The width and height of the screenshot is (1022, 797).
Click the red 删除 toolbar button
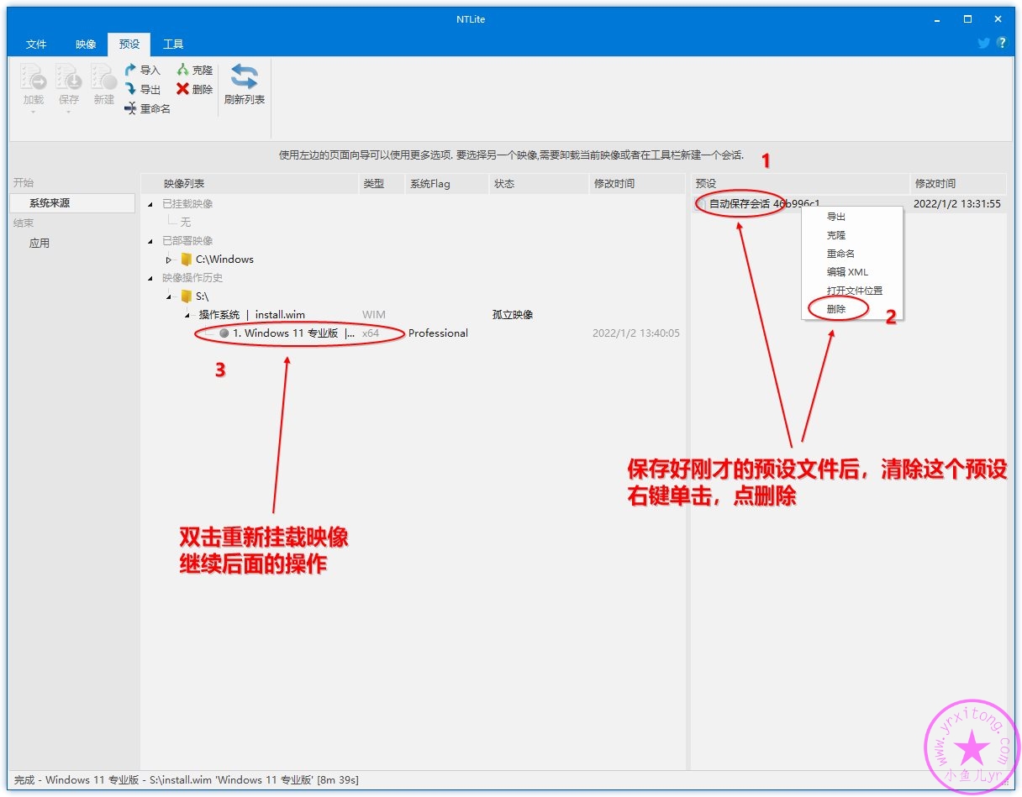tap(195, 89)
